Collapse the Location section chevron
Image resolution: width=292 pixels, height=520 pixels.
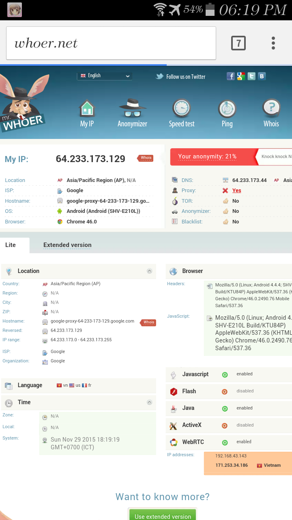[149, 271]
